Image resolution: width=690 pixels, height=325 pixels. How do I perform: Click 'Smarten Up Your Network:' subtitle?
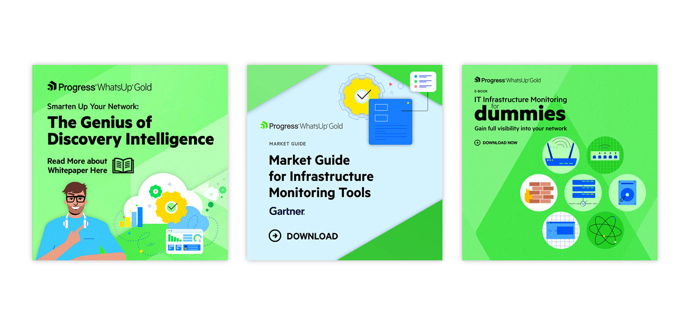pyautogui.click(x=93, y=106)
